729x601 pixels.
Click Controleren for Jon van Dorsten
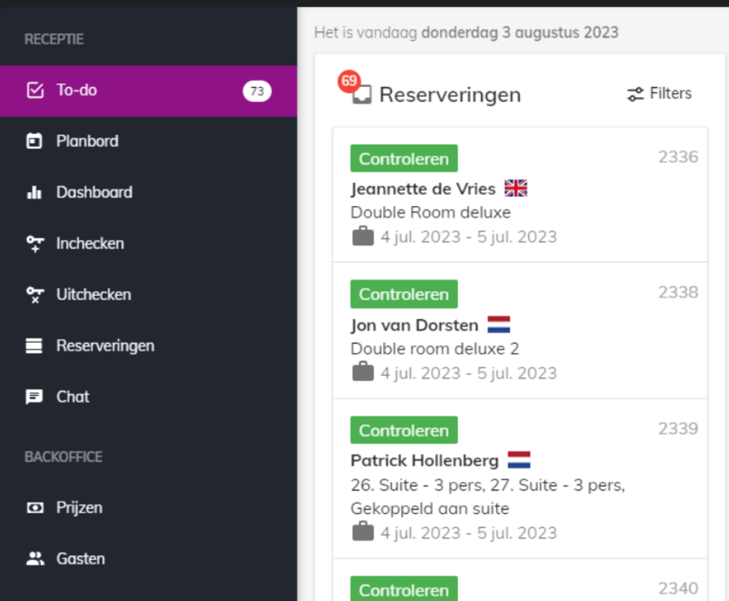[404, 295]
